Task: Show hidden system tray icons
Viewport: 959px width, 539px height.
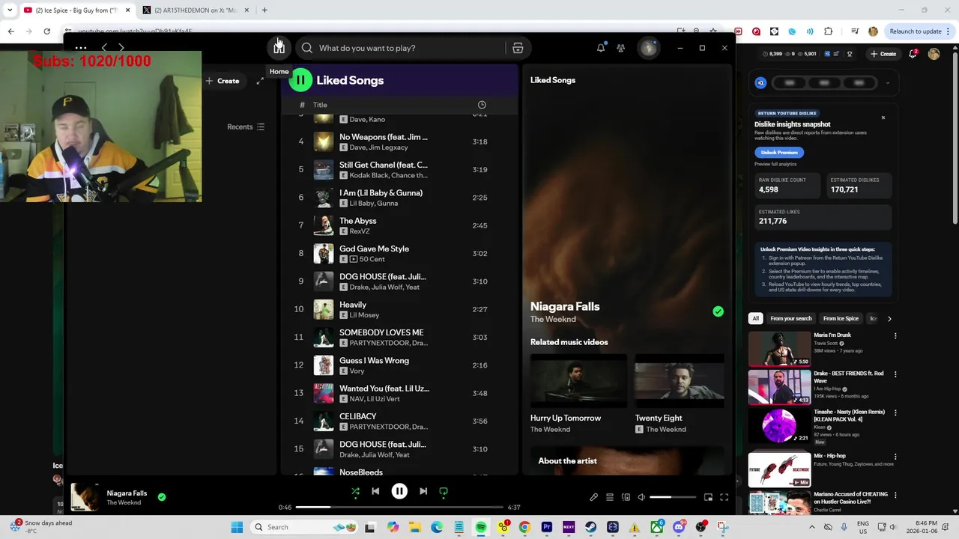Action: (812, 527)
